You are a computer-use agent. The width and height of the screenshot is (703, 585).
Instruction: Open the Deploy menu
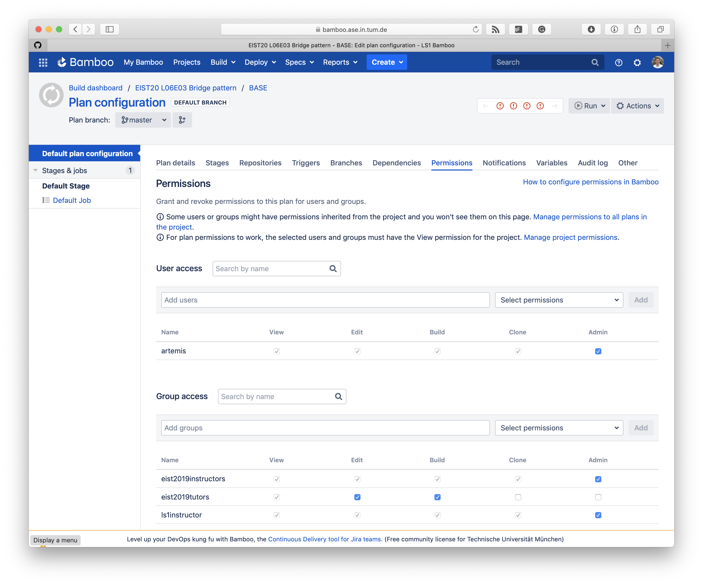[260, 62]
